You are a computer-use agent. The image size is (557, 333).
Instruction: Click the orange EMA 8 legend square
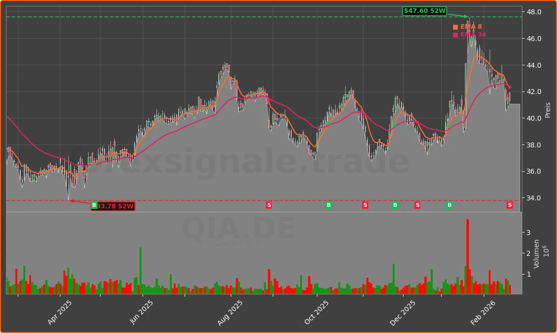tap(456, 27)
